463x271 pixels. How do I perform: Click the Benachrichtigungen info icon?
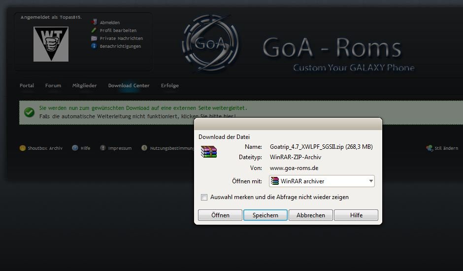pyautogui.click(x=94, y=46)
